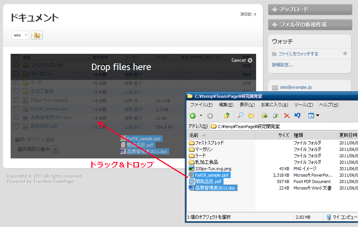Open the labo folder dropdown
358x227 pixels.
[x=20, y=35]
